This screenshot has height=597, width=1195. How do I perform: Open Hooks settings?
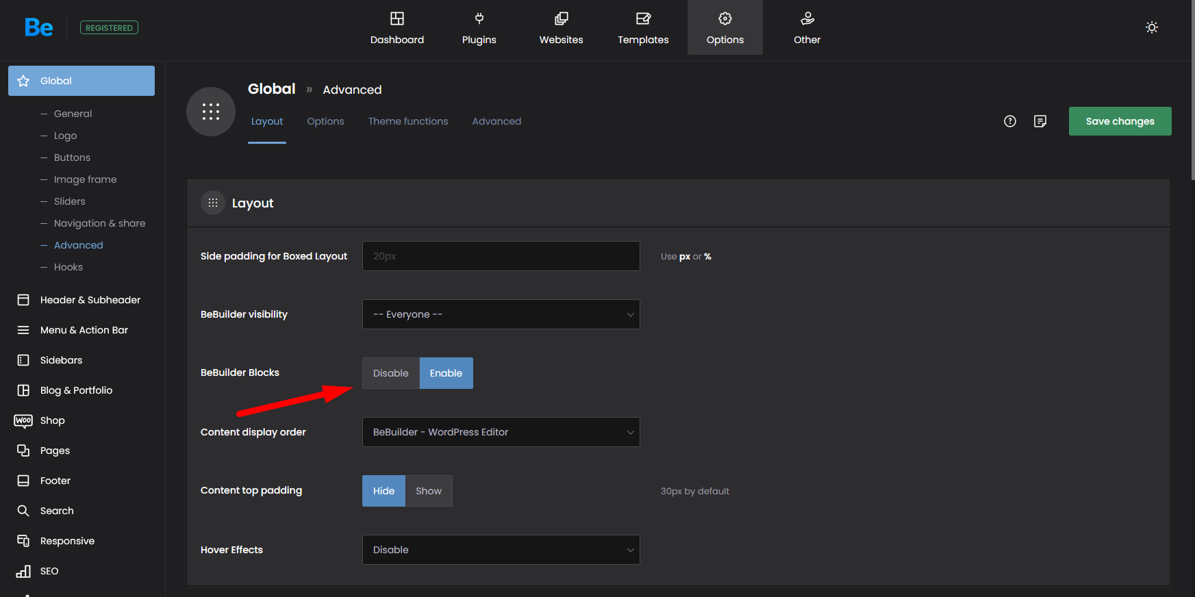68,267
